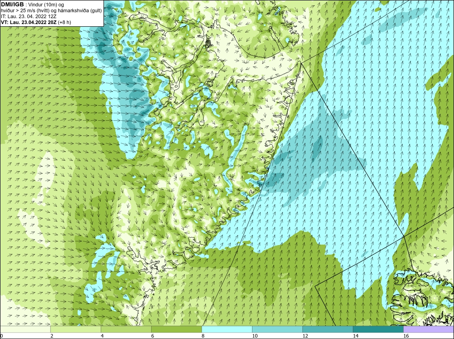This screenshot has height=339, width=454.
Task: Click the pale cream 0–2 m/s legend swatch
Action: pos(25,329)
